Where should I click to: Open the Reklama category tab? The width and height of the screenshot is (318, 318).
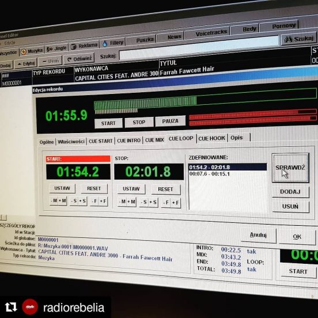[84, 46]
